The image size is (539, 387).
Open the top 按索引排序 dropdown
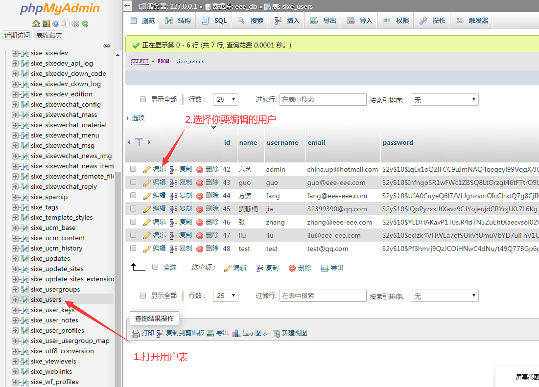[x=444, y=100]
